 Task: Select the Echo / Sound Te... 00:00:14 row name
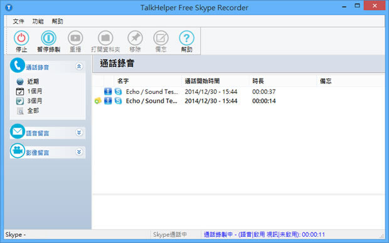152,101
